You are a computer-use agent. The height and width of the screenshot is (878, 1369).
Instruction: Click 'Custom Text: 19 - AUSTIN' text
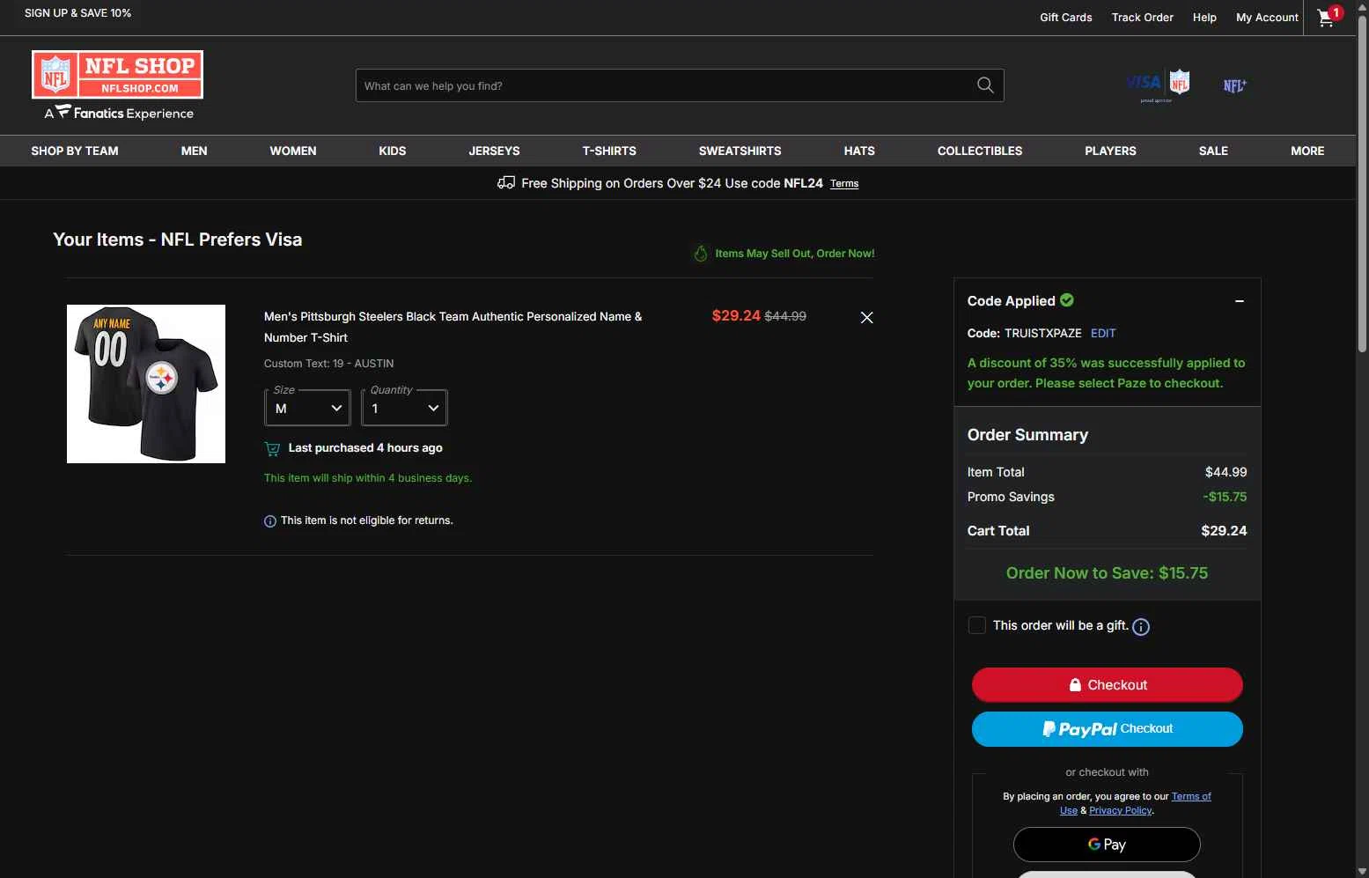328,364
